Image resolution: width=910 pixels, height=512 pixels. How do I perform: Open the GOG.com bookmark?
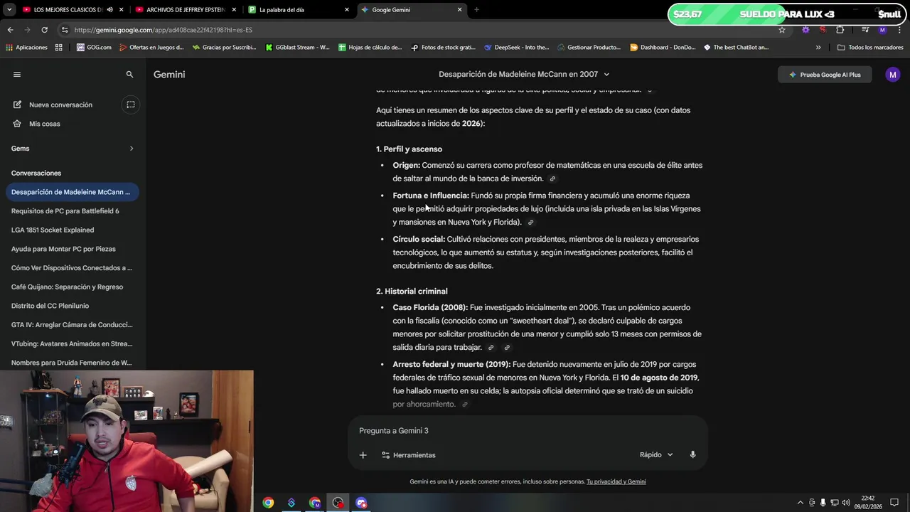[x=94, y=48]
